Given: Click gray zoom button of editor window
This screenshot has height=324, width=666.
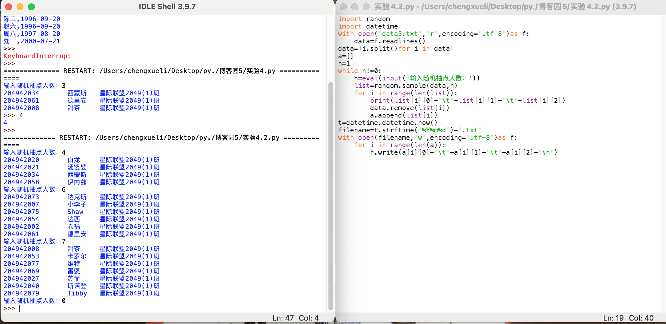Looking at the screenshot, I should coord(366,7).
